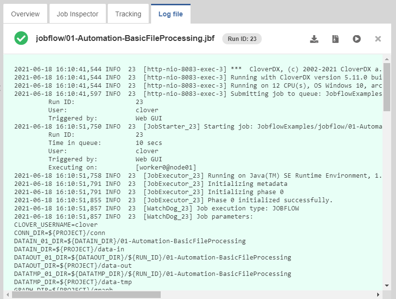Go to the Tracking tab

(x=128, y=14)
